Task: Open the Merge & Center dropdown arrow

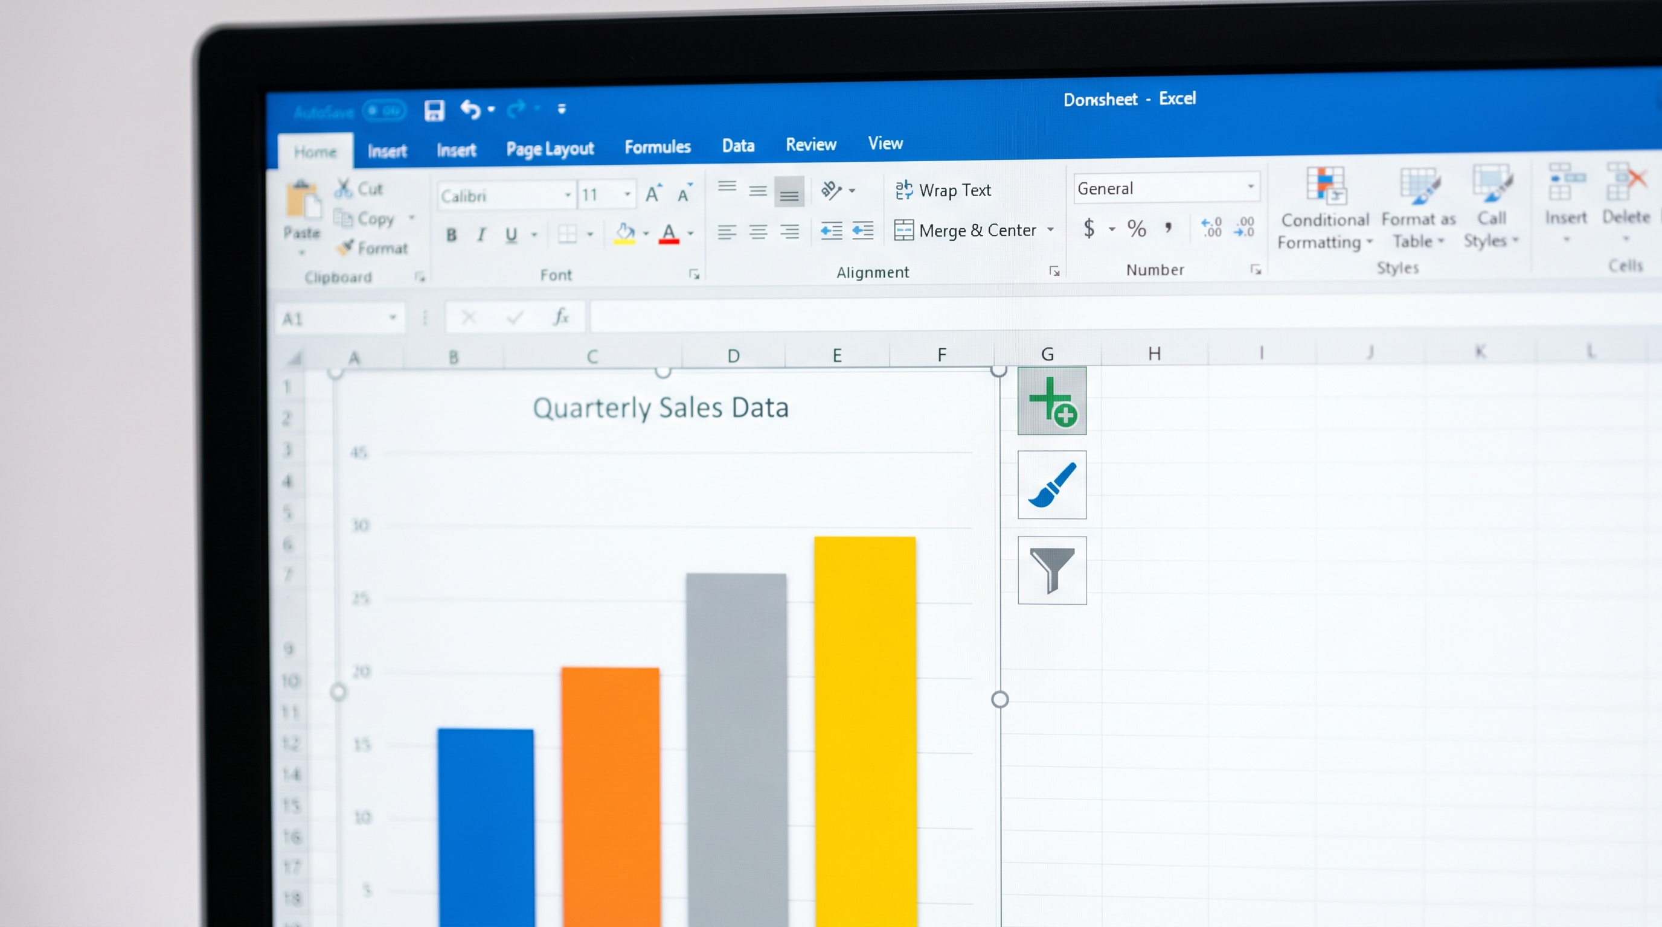Action: (1050, 229)
